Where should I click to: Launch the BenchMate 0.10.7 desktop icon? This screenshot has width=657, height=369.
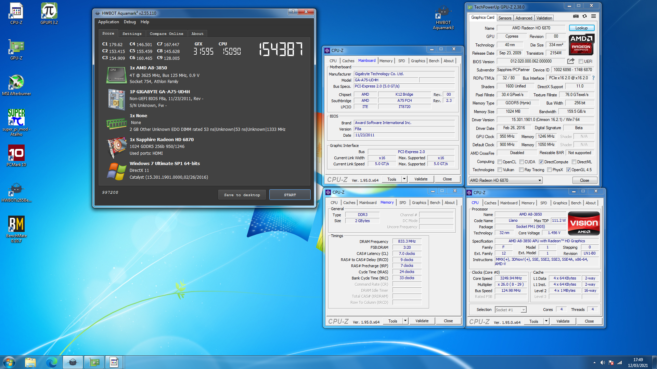(x=16, y=229)
